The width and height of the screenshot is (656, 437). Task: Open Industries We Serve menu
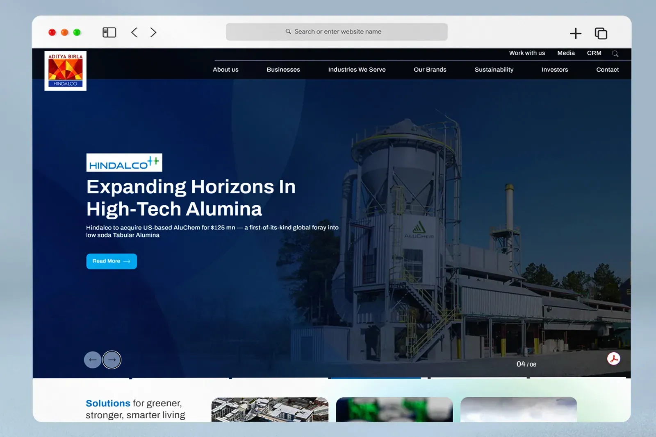point(357,70)
